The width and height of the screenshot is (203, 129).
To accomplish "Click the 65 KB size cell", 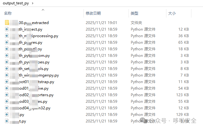I will point(184,42).
